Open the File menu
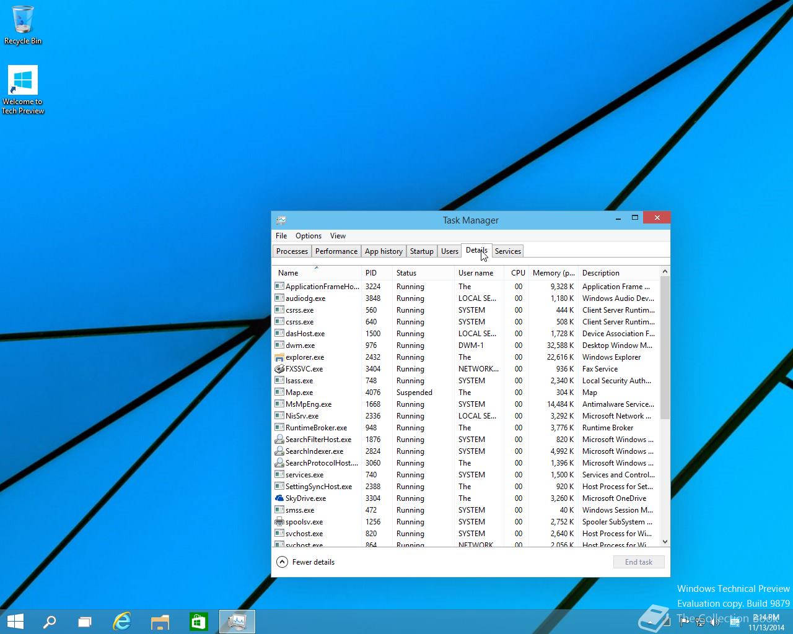The image size is (793, 634). 281,236
